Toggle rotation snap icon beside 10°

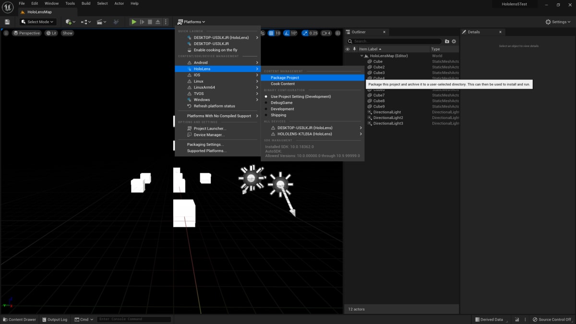pyautogui.click(x=287, y=33)
